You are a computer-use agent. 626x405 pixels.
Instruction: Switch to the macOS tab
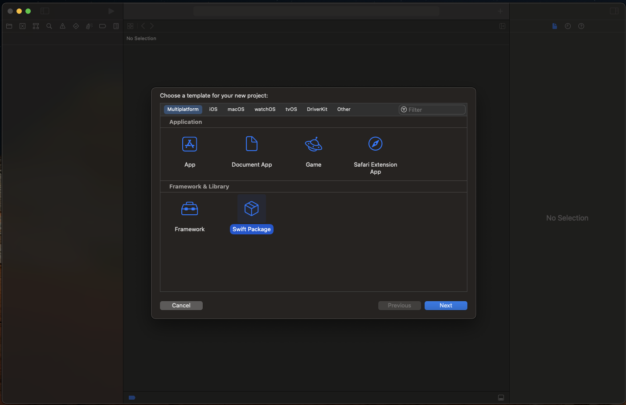click(236, 110)
